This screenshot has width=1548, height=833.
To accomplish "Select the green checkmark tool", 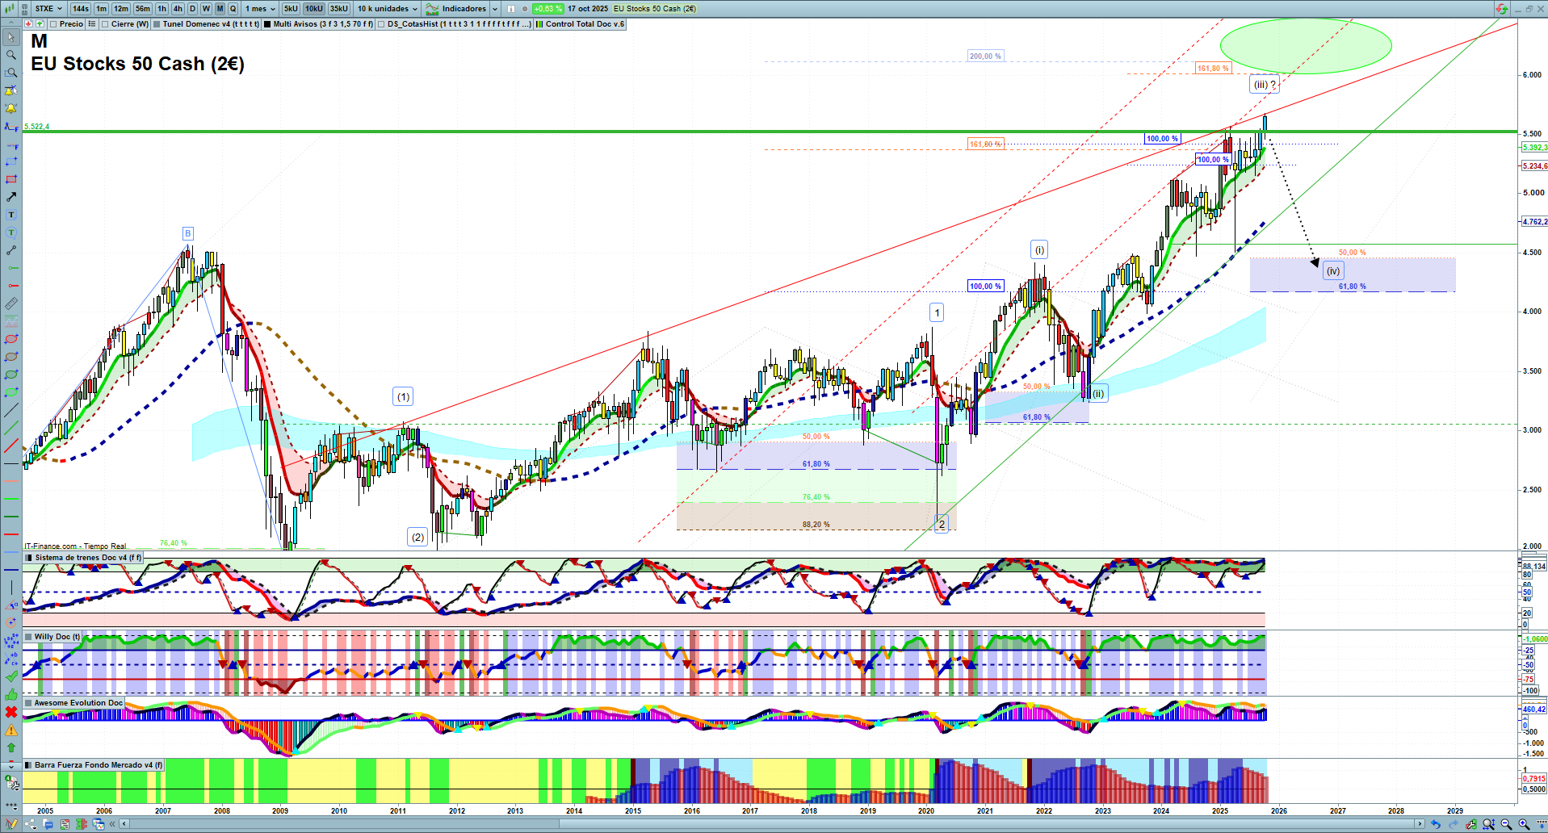I will point(11,676).
